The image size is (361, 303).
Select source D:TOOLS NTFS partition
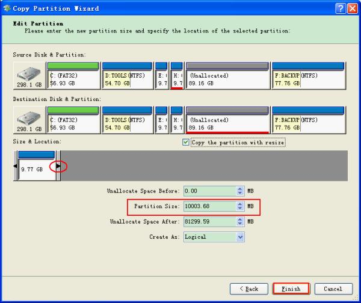(x=127, y=76)
